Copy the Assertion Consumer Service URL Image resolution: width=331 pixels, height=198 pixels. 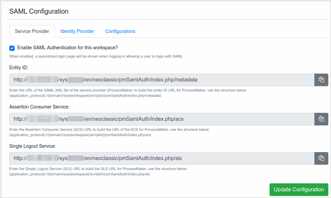(321, 119)
